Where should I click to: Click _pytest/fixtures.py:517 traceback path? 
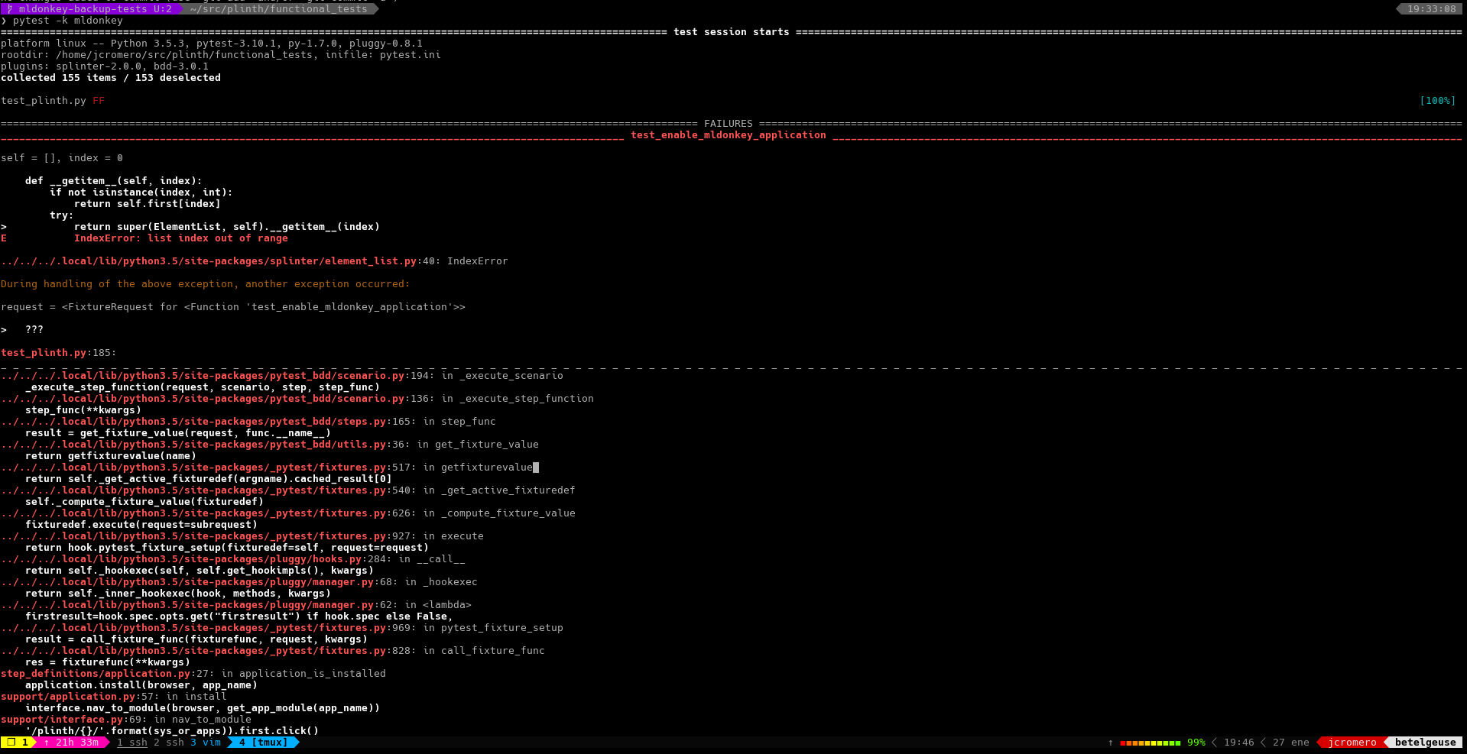[209, 468]
